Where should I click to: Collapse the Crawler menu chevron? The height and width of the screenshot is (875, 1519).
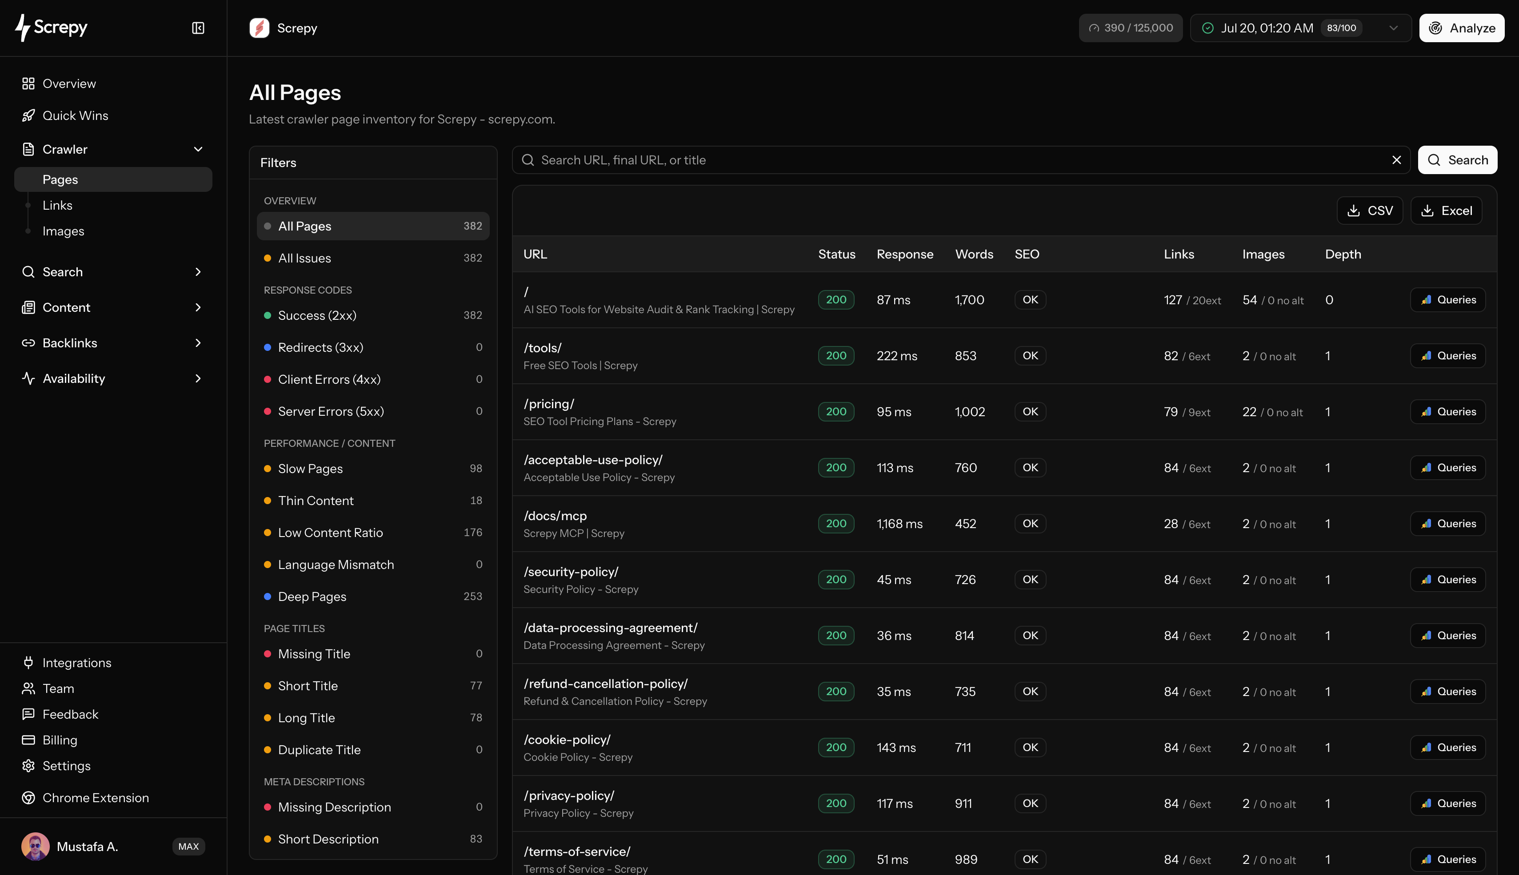(198, 149)
